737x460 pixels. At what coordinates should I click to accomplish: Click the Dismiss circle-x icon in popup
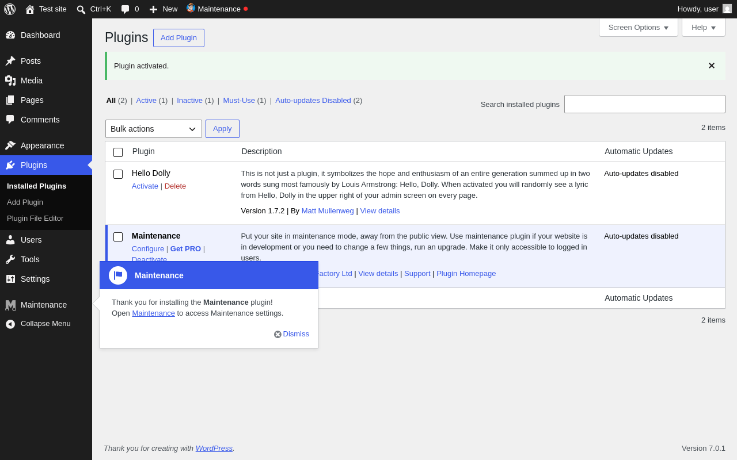click(278, 334)
